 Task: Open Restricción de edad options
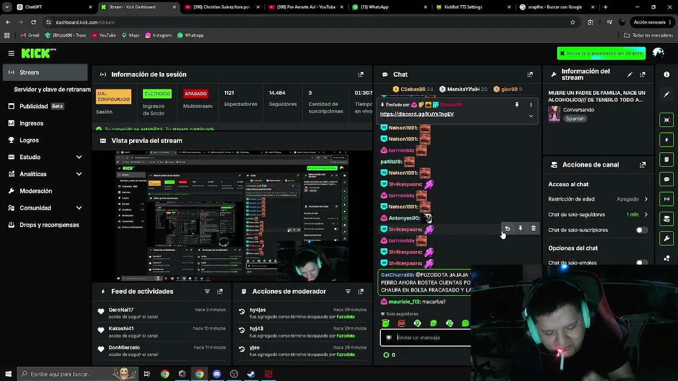click(632, 199)
